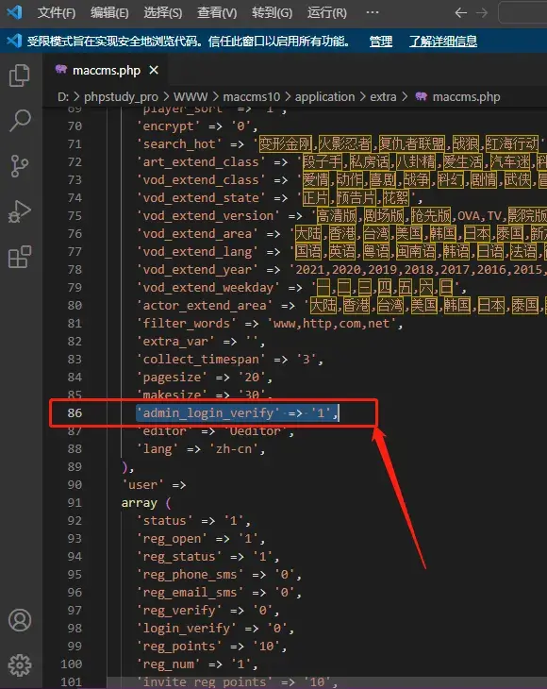Click the 'www,http,com,net' value string
Viewport: 547px width, 689px height.
click(331, 324)
